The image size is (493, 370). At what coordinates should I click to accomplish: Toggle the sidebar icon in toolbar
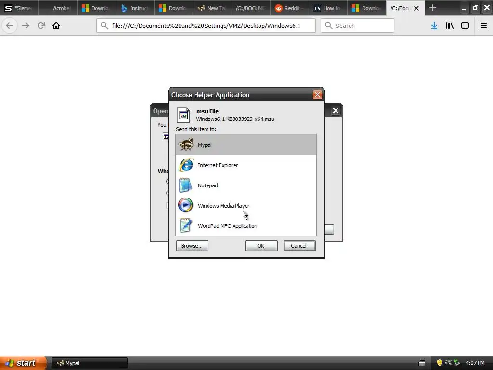pyautogui.click(x=465, y=26)
